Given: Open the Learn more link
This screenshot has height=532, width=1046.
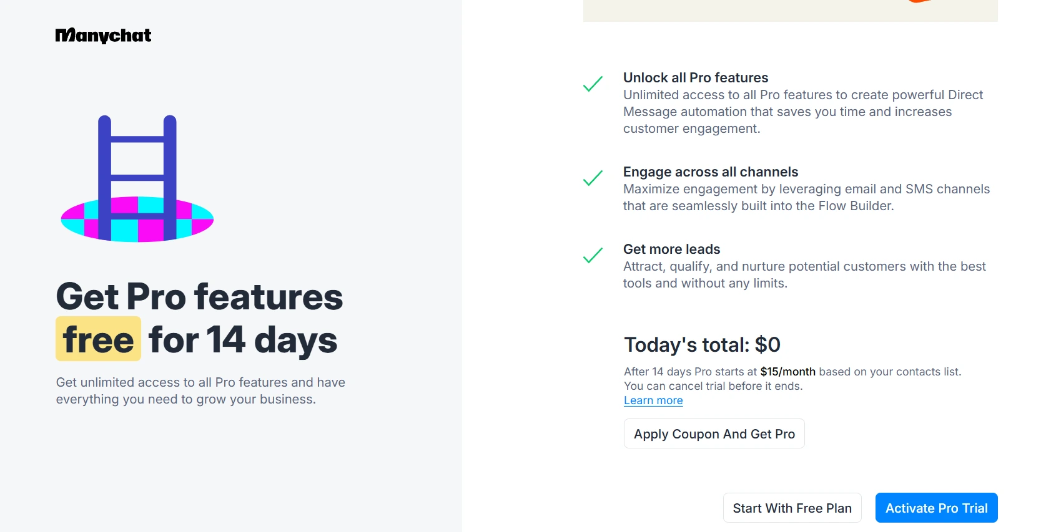Looking at the screenshot, I should point(653,400).
